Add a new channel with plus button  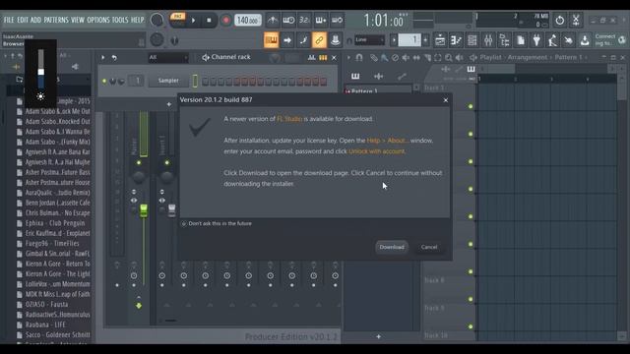[x=169, y=104]
